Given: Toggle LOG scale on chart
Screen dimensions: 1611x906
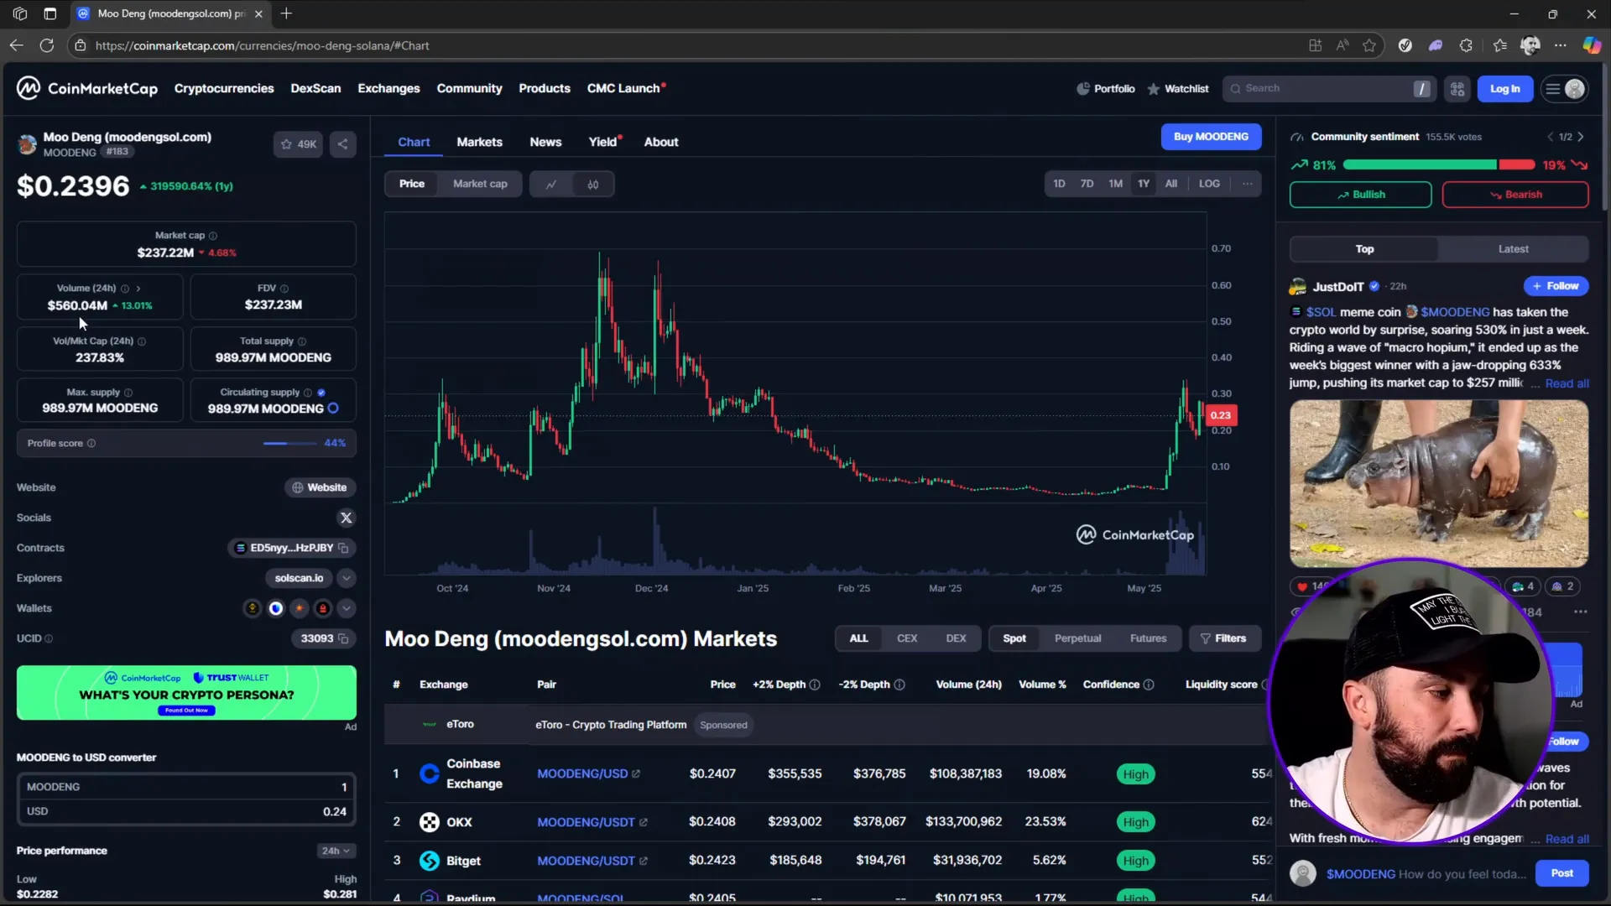Looking at the screenshot, I should tap(1209, 184).
